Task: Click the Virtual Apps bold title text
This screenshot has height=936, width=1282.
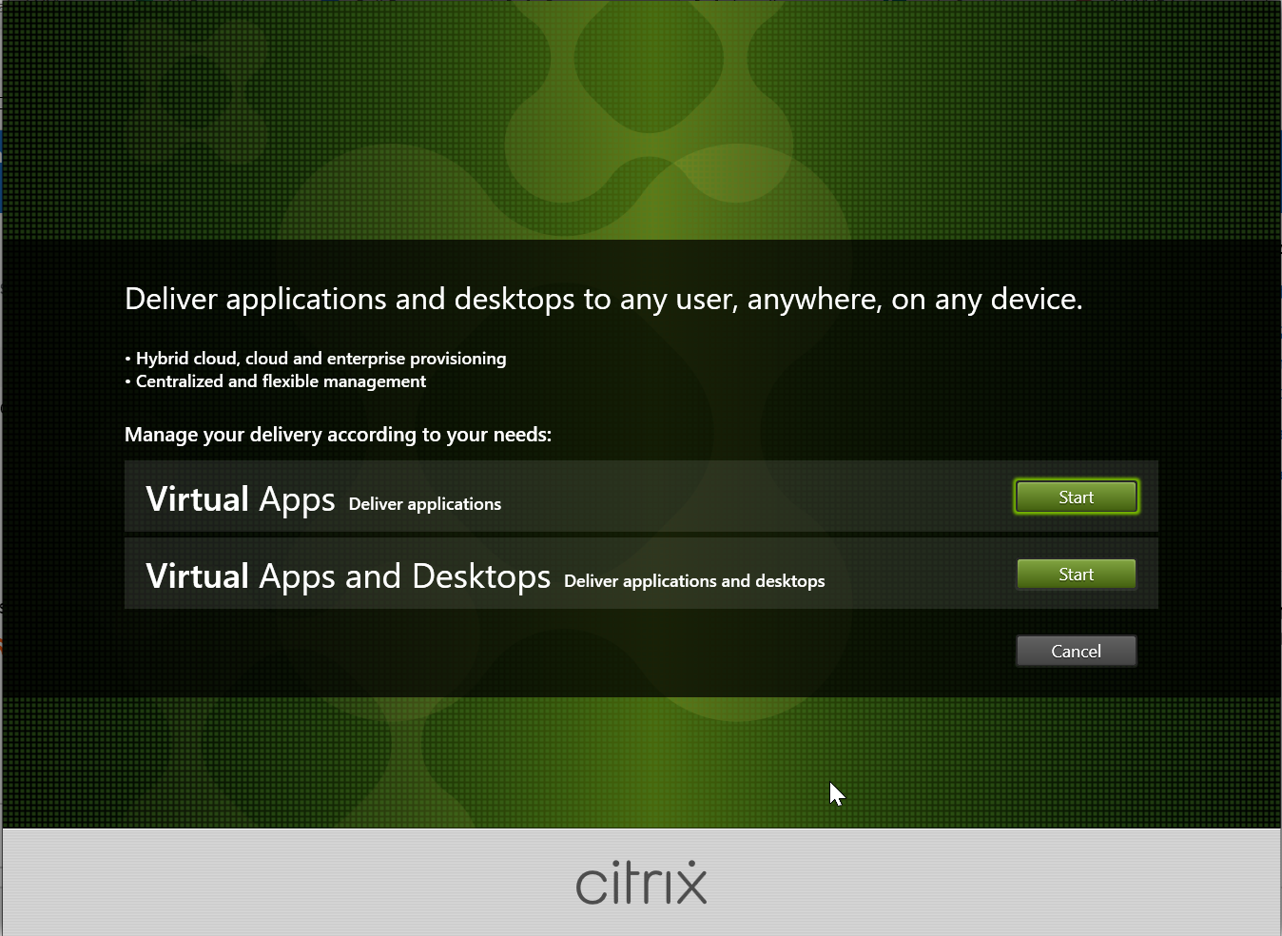Action: (240, 498)
